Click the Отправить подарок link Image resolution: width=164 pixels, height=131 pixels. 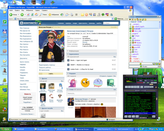tap(106, 76)
